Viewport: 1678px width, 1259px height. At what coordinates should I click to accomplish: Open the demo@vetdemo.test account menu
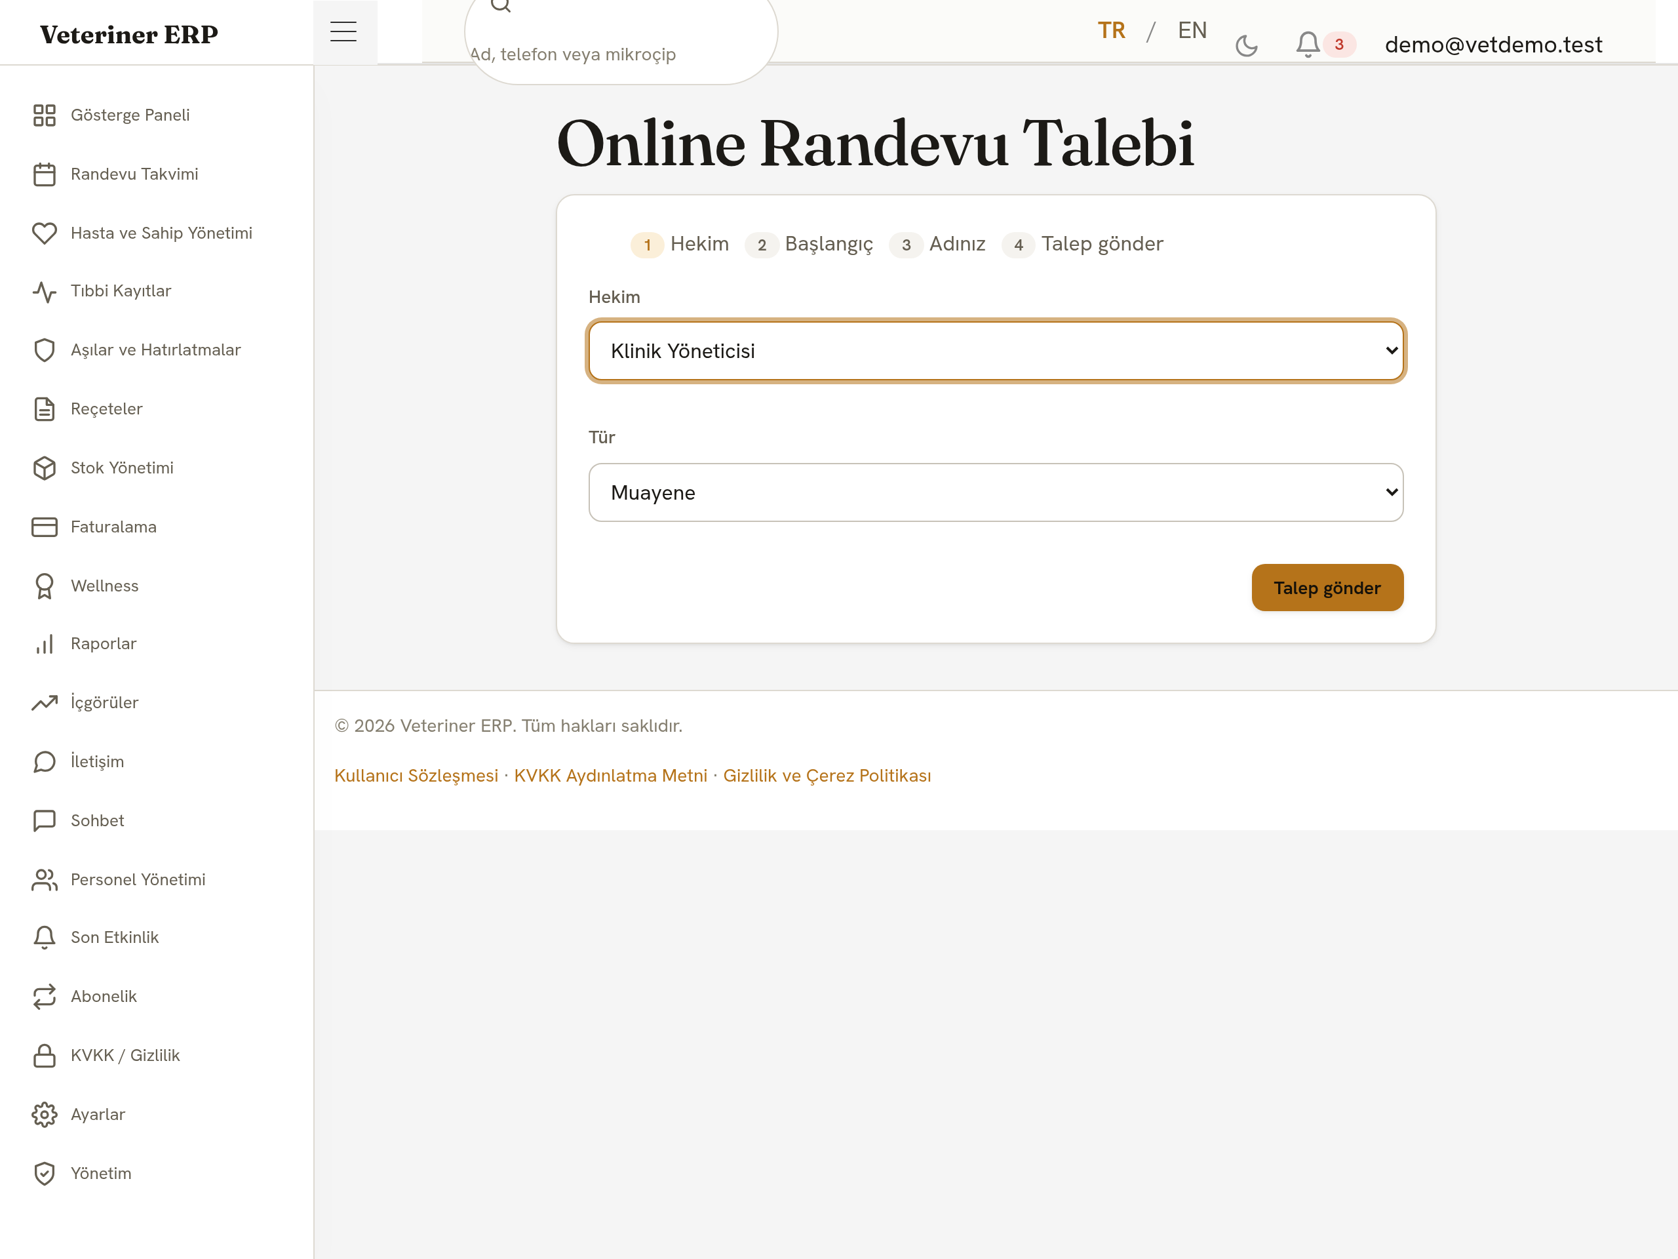(x=1493, y=45)
